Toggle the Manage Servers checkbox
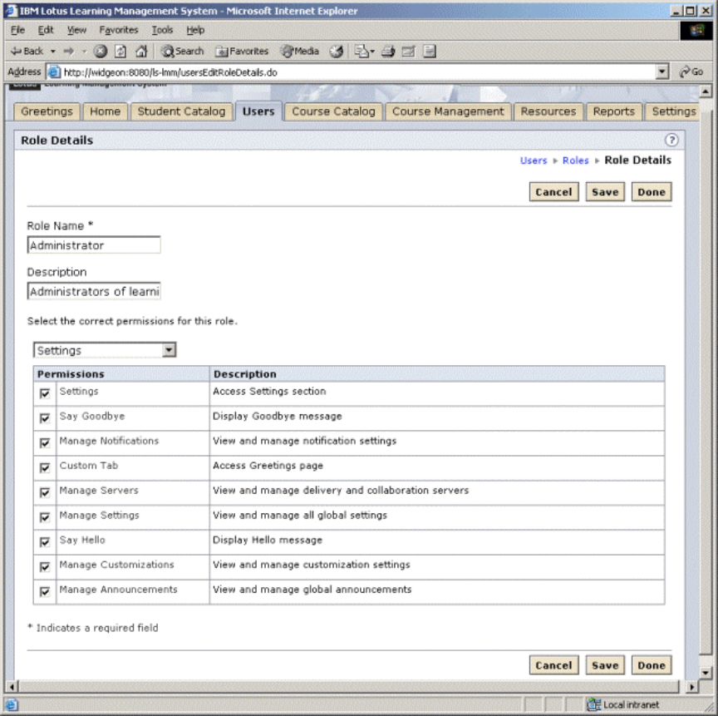 click(x=45, y=493)
